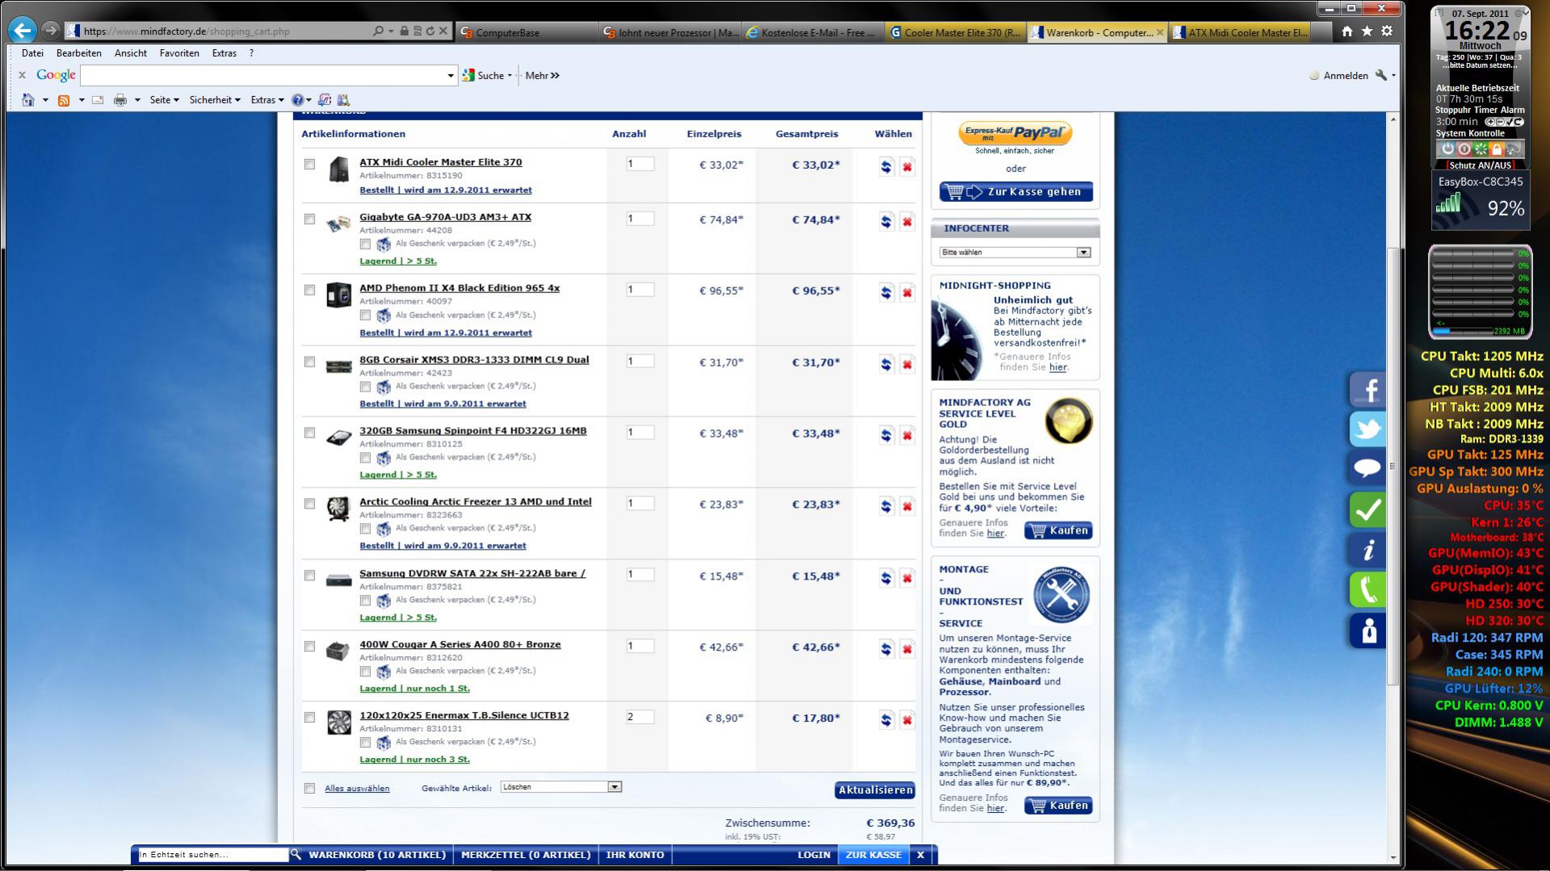Switch to the ComputerBase tab
The width and height of the screenshot is (1550, 871).
[527, 32]
